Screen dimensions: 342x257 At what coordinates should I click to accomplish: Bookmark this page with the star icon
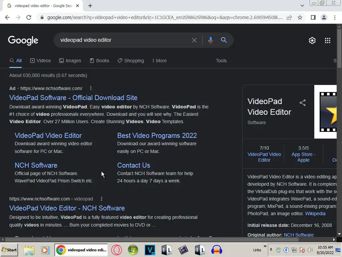(x=300, y=17)
